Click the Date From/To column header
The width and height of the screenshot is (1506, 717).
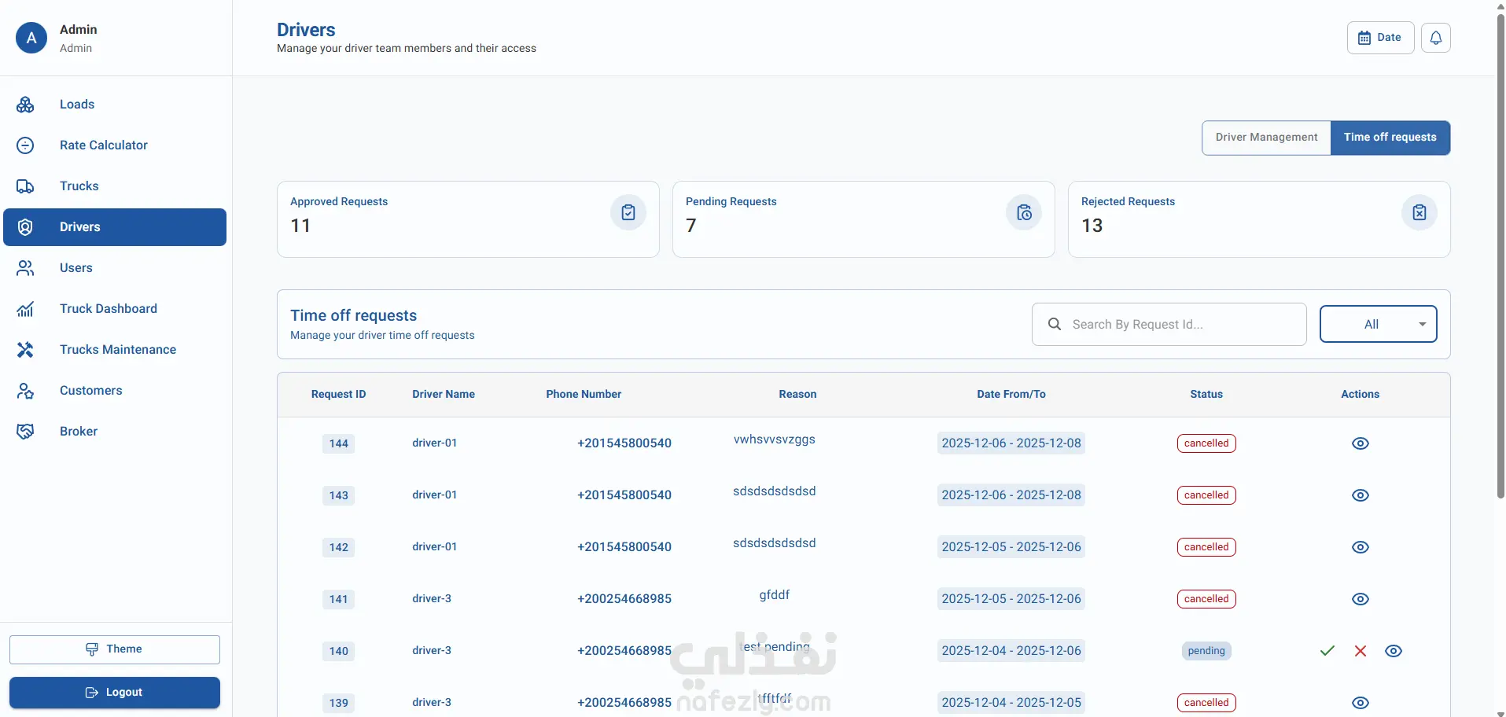coord(1011,395)
